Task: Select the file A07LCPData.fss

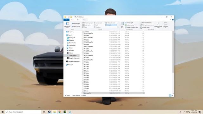Action: coord(88,42)
